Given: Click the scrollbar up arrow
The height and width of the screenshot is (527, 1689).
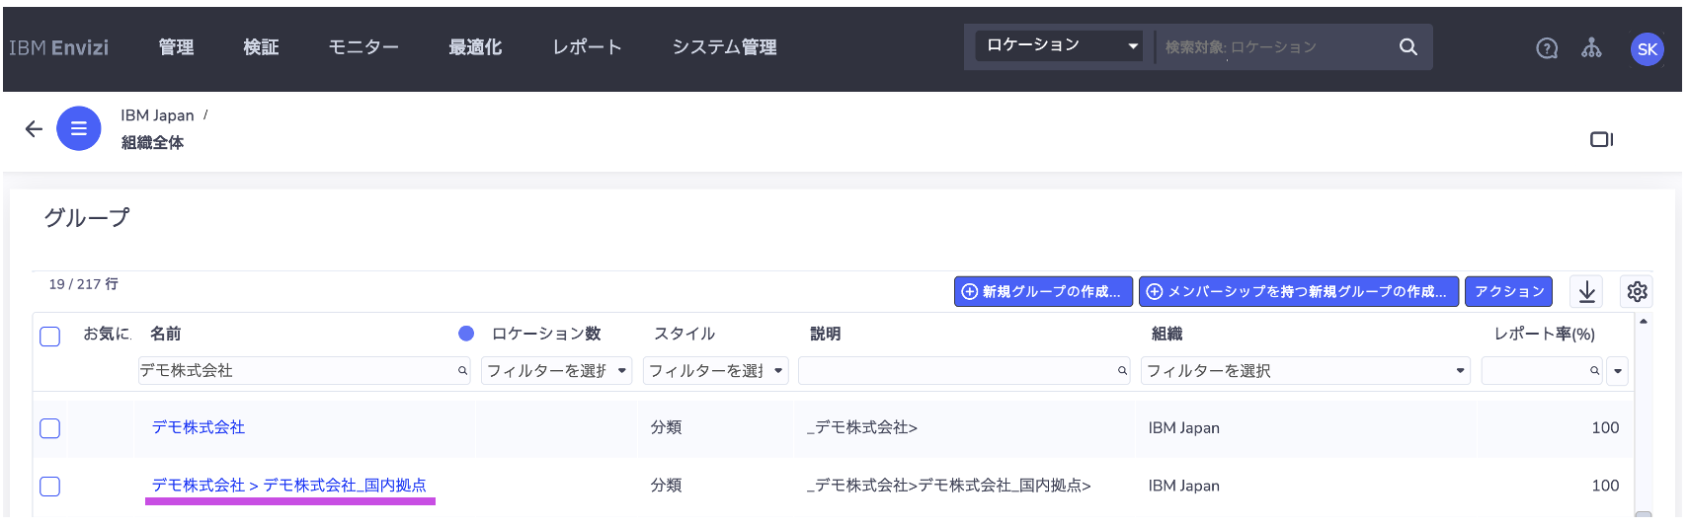Looking at the screenshot, I should pyautogui.click(x=1643, y=322).
